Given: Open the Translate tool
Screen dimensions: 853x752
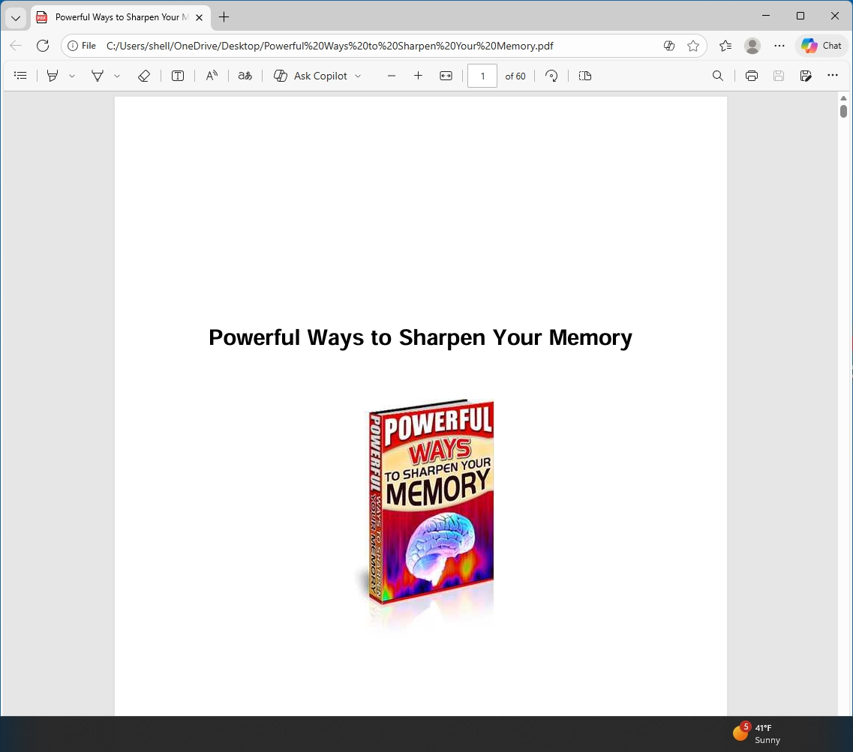Looking at the screenshot, I should (245, 76).
